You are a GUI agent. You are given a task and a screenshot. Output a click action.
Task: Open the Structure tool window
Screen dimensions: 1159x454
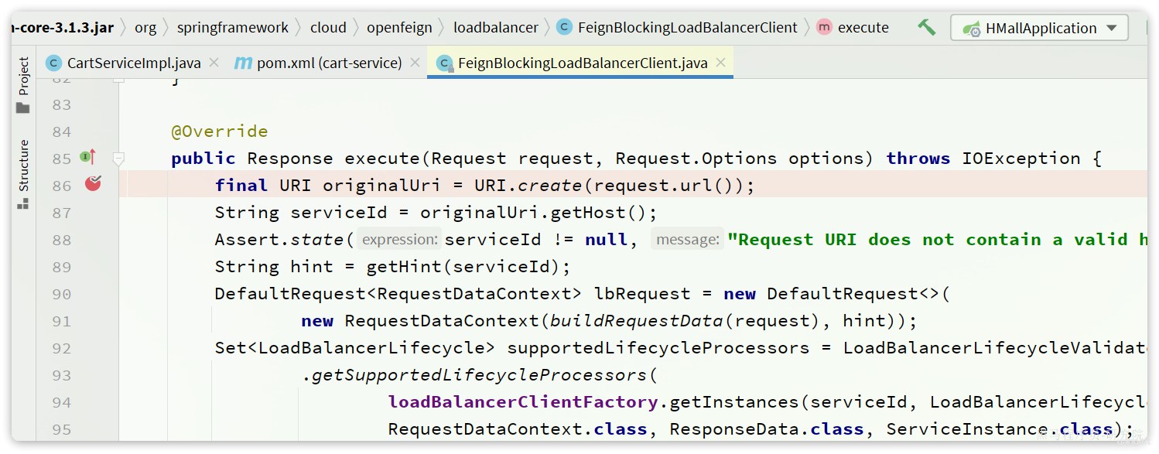tap(23, 175)
